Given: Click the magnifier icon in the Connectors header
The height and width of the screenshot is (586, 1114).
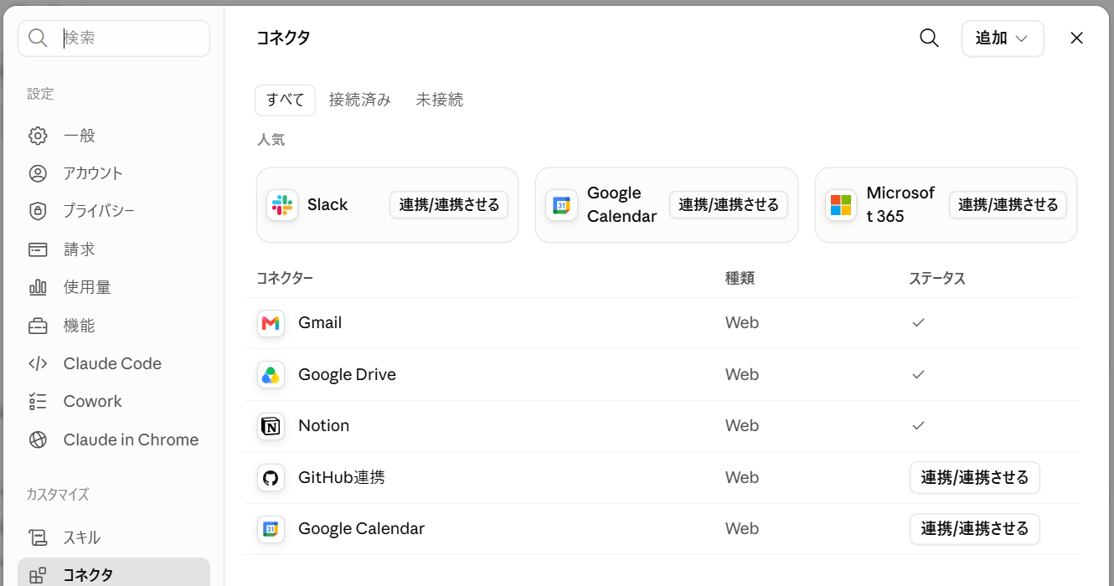Looking at the screenshot, I should [x=929, y=38].
